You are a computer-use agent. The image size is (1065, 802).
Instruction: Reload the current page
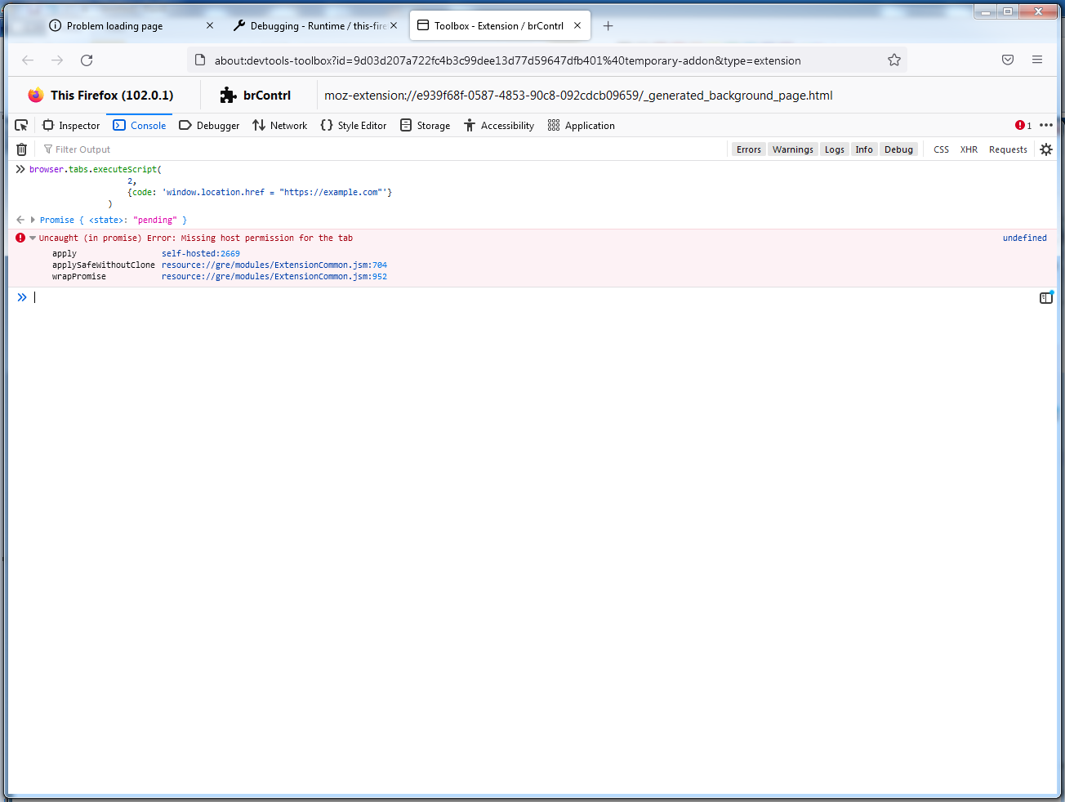pyautogui.click(x=87, y=60)
